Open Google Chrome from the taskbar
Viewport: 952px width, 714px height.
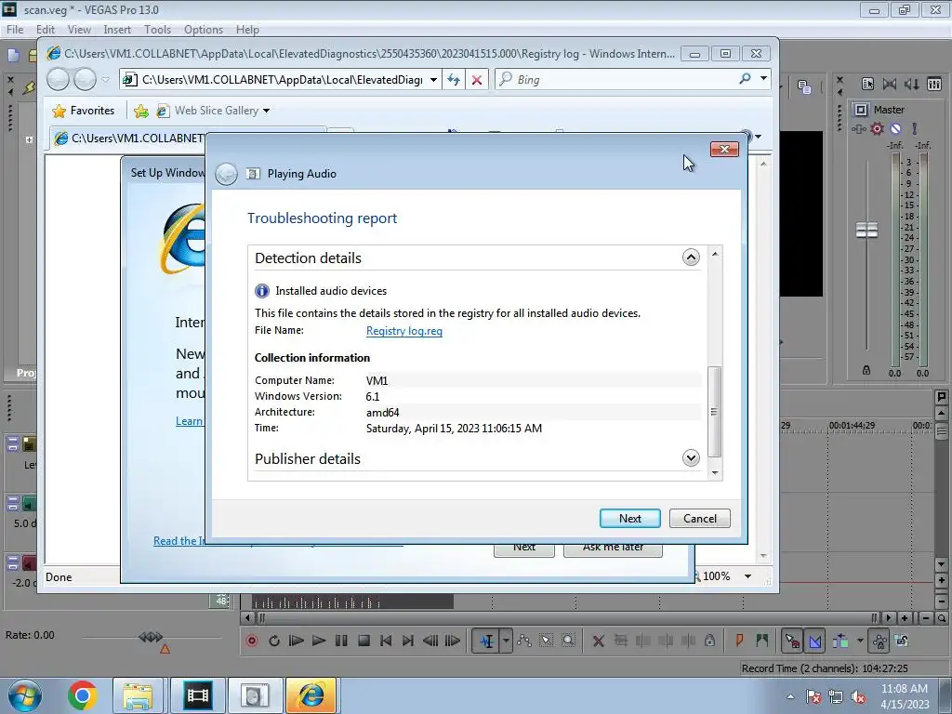[x=83, y=695]
